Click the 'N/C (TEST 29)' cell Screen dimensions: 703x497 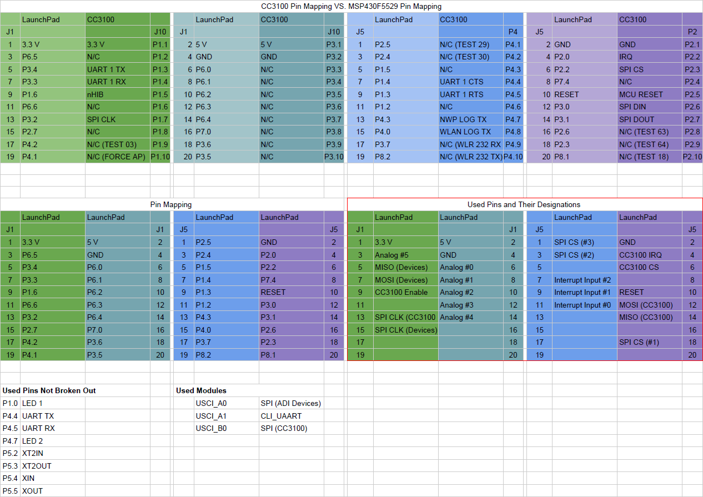(x=471, y=44)
